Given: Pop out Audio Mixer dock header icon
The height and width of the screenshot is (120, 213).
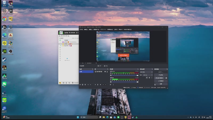Looking at the screenshot, I should pos(138,69).
